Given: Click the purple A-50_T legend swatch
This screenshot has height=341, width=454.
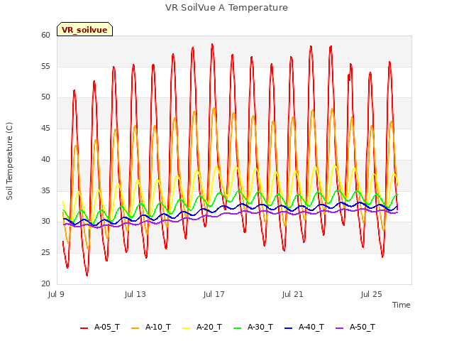Looking at the screenshot, I should click(x=339, y=328).
